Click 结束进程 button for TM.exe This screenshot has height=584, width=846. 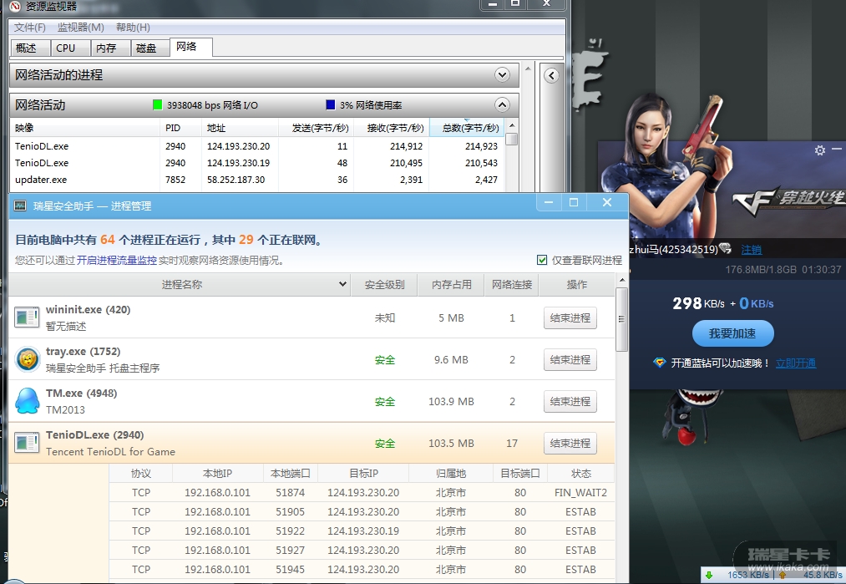coord(570,402)
